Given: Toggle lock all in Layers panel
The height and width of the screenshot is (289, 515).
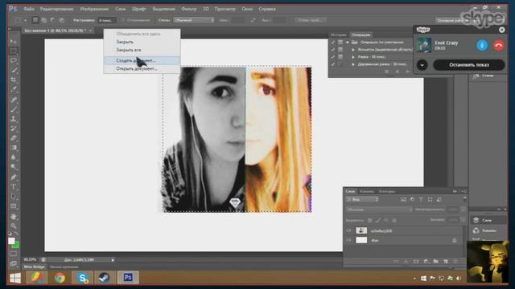Looking at the screenshot, I should [394, 220].
